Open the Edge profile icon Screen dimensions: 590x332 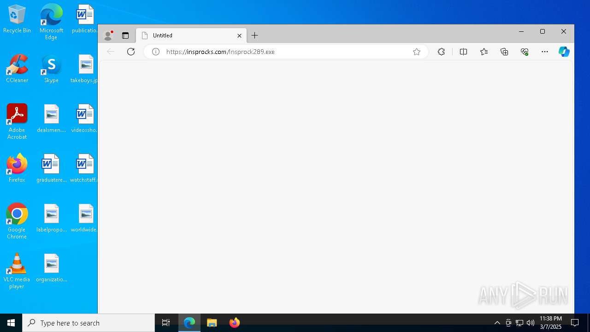click(x=108, y=36)
